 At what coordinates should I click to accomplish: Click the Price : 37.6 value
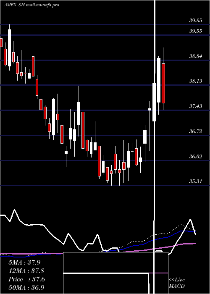pyautogui.click(x=26, y=279)
